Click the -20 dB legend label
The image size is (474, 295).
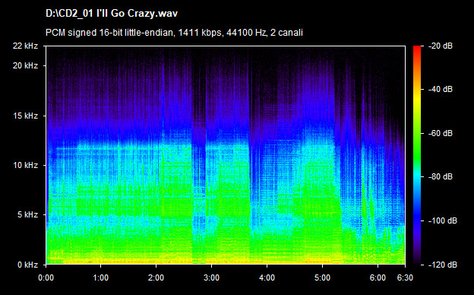click(441, 46)
